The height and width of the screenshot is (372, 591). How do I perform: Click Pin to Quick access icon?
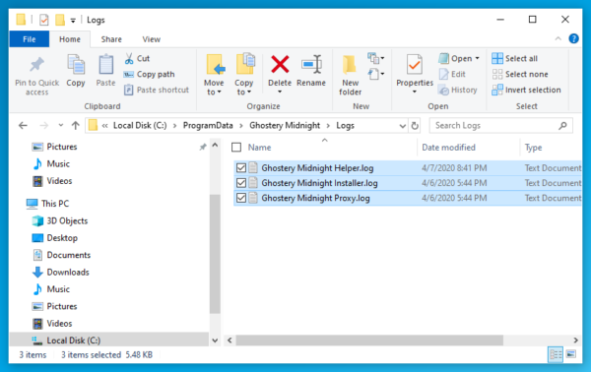click(x=36, y=65)
